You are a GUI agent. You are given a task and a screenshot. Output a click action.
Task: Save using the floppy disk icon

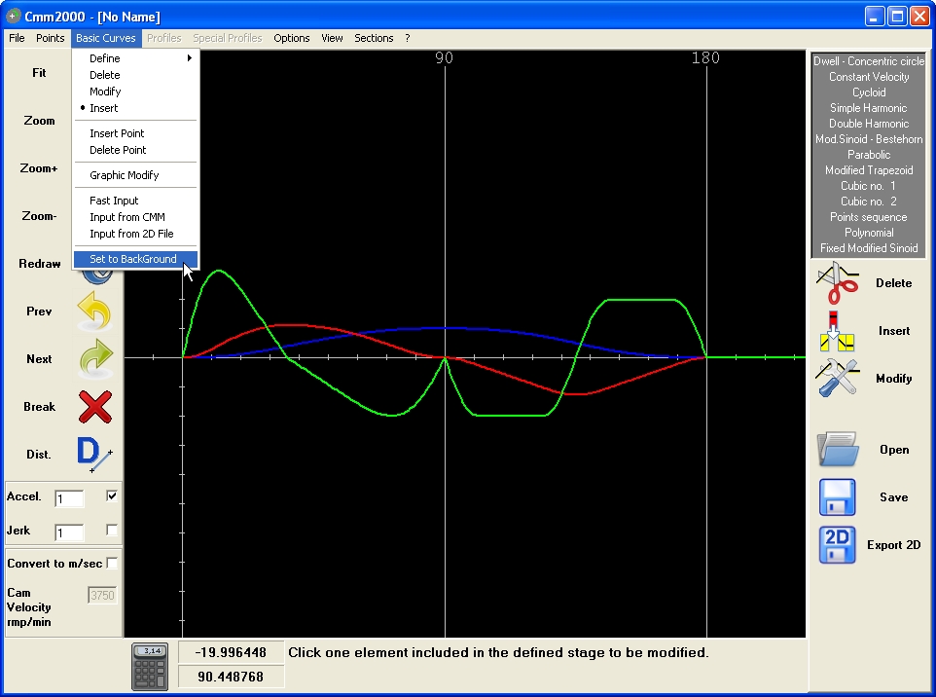pos(837,496)
